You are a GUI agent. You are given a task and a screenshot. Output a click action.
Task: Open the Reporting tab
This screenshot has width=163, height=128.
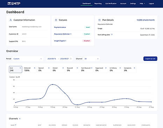pyautogui.click(x=98, y=3)
